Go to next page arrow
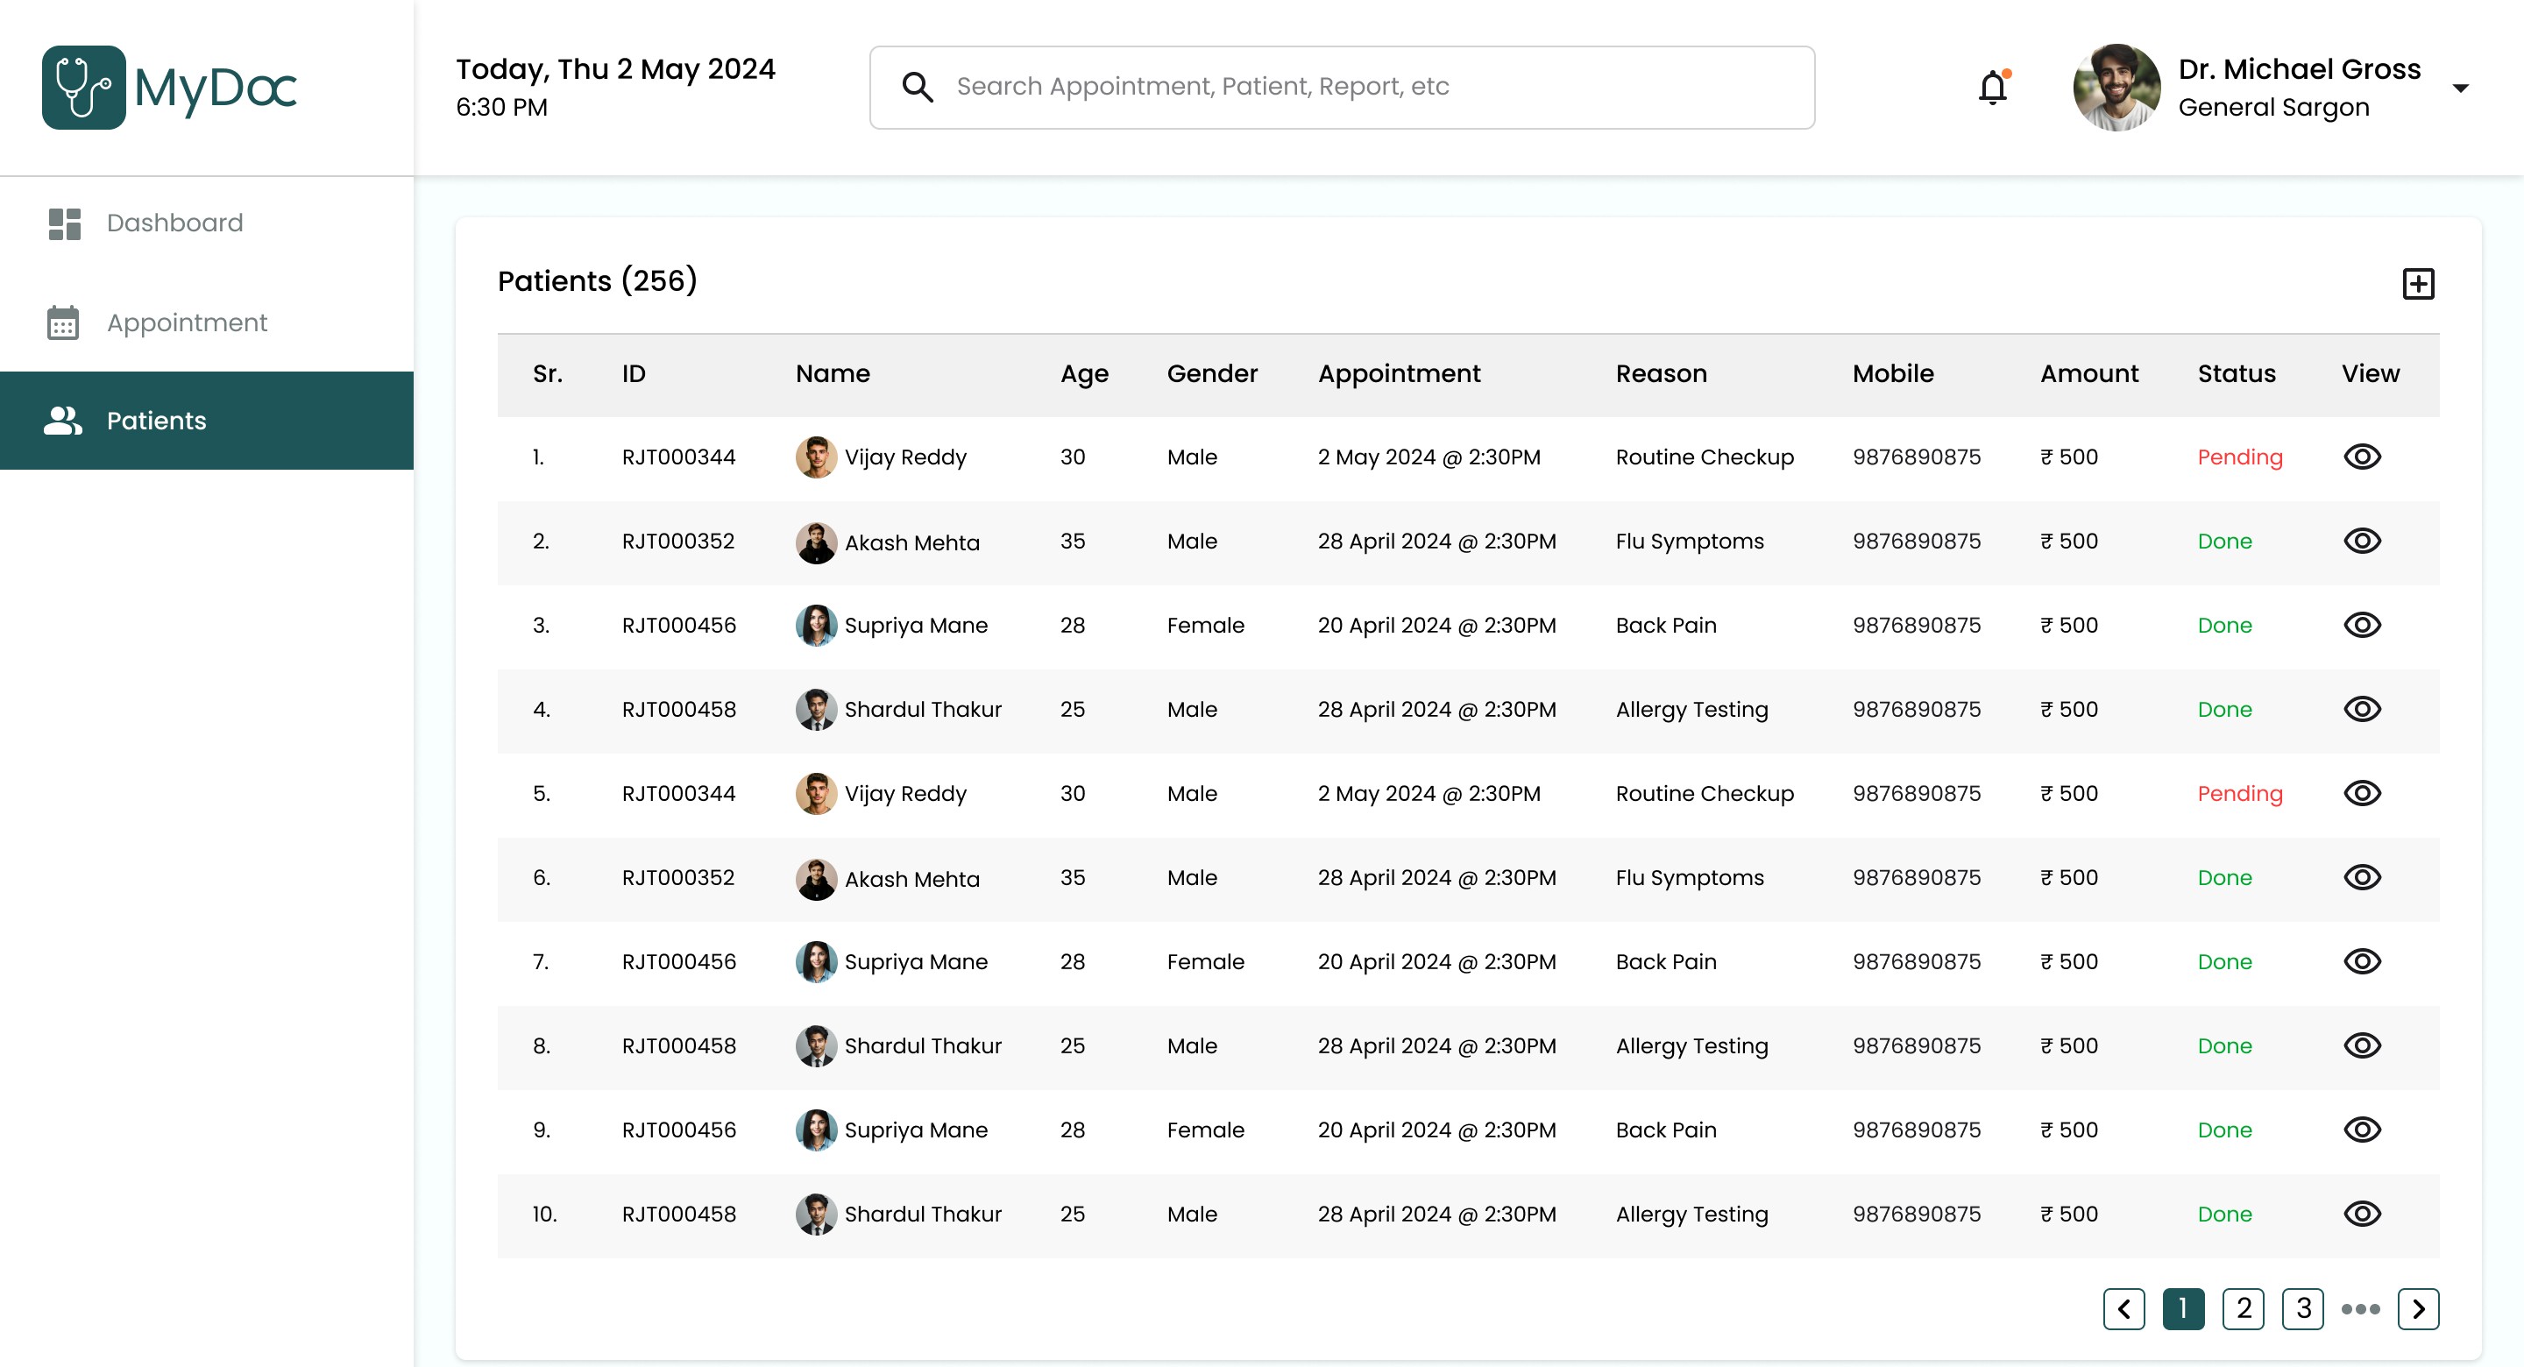This screenshot has width=2524, height=1367. click(2417, 1309)
